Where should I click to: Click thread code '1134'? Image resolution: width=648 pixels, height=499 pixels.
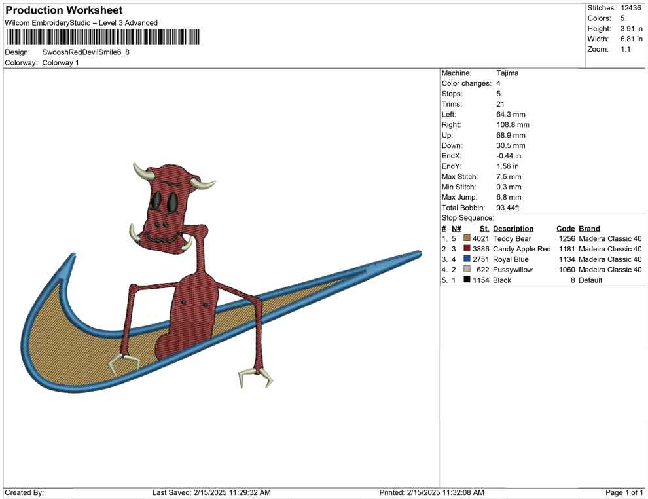pyautogui.click(x=567, y=259)
